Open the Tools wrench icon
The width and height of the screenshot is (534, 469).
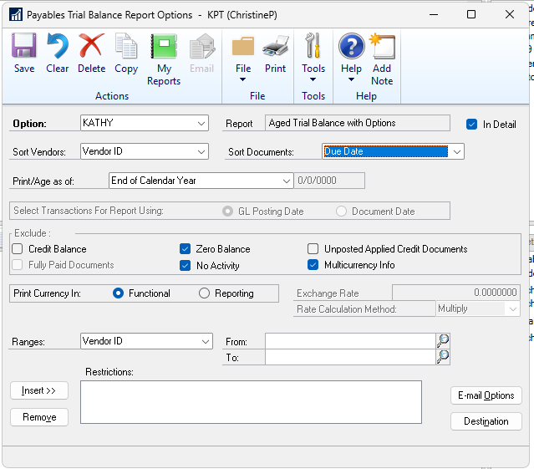pyautogui.click(x=313, y=45)
